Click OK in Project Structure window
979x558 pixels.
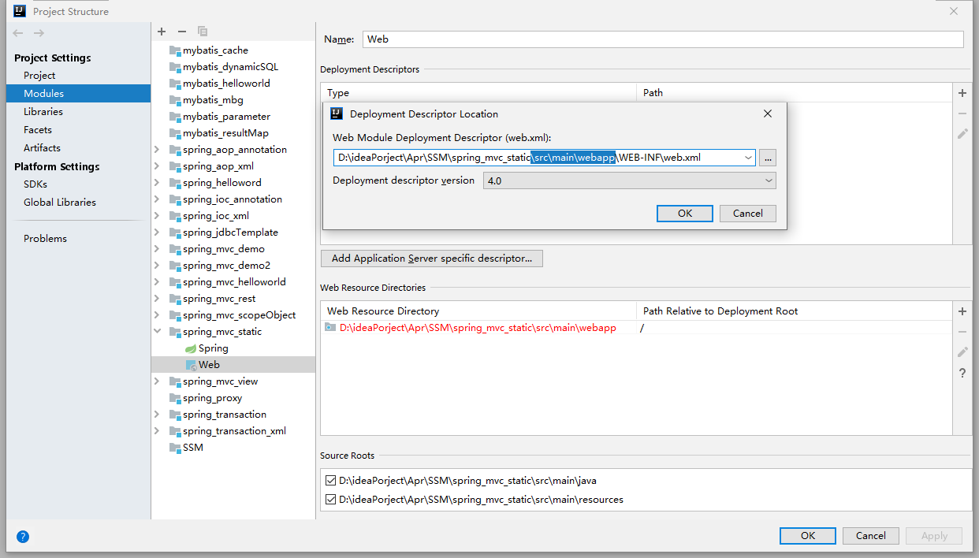pos(808,536)
